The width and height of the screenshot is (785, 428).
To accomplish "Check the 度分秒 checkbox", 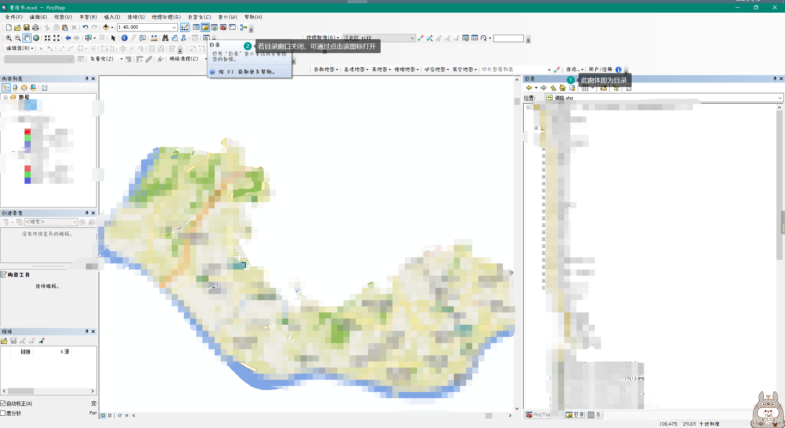I will click(3, 413).
